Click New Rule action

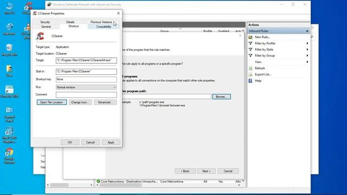[262, 37]
